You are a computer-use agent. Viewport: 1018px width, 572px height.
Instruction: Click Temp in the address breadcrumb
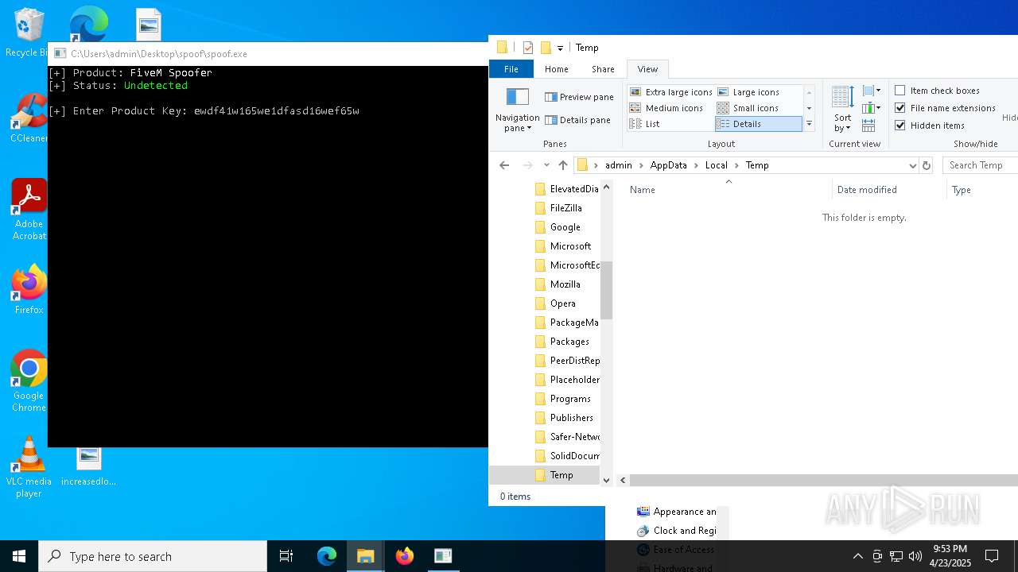pyautogui.click(x=757, y=165)
